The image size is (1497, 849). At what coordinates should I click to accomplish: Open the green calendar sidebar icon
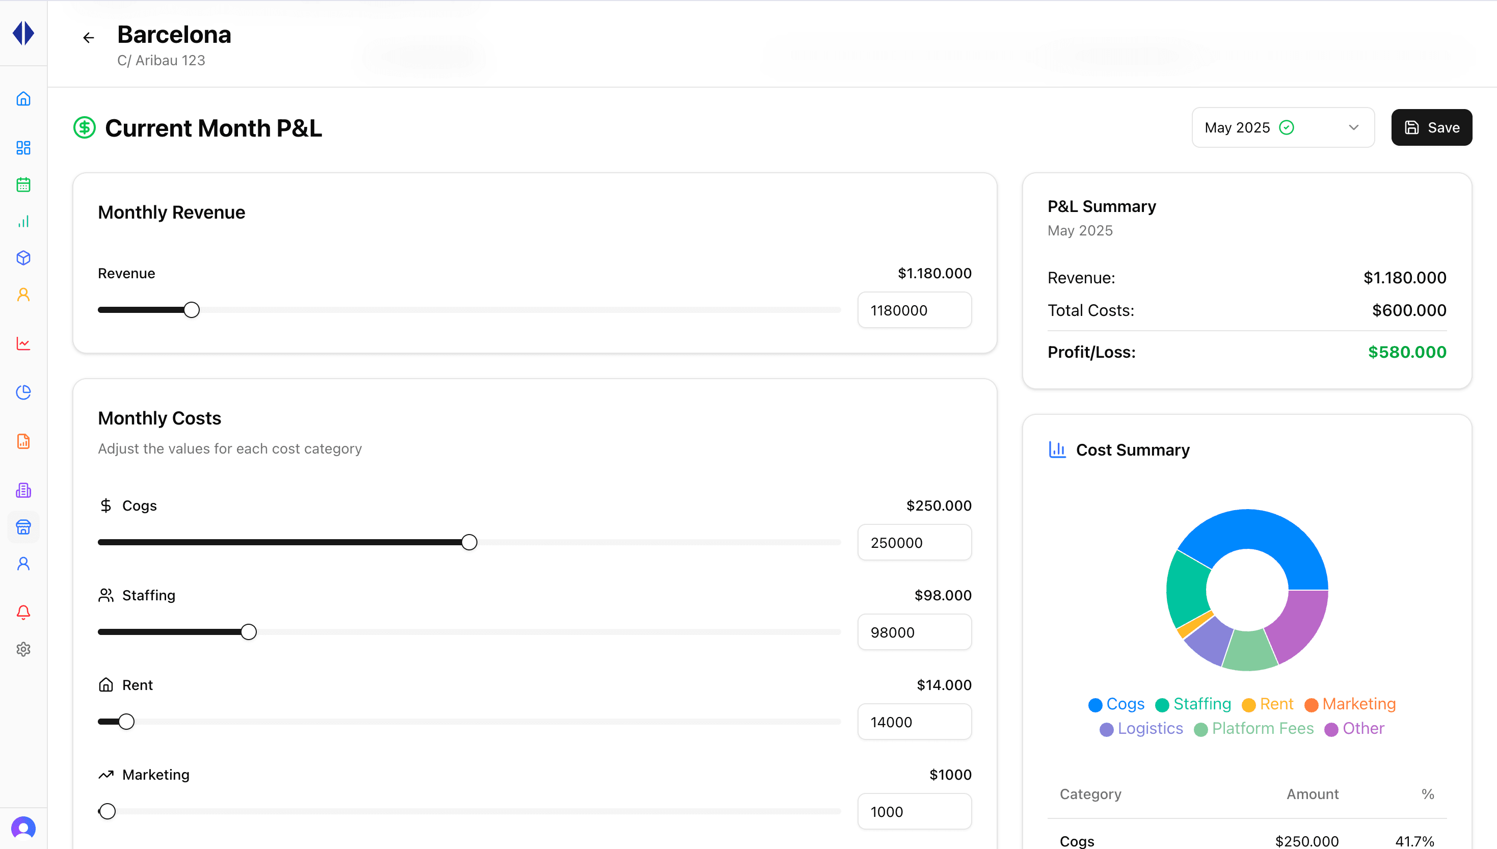(x=23, y=185)
